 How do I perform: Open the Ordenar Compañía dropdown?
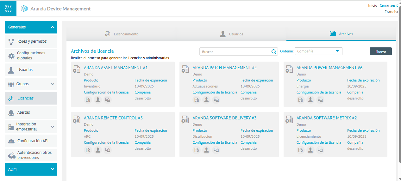[x=318, y=51]
